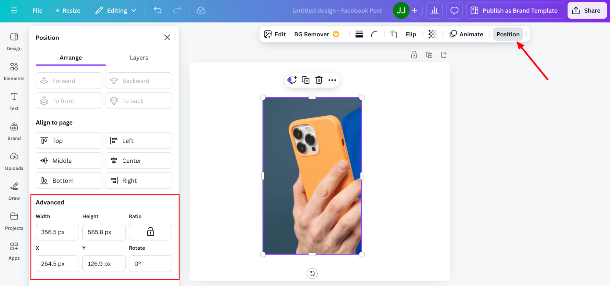Open the Brand sidebar panel
Viewport: 610px width, 286px height.
[x=14, y=131]
